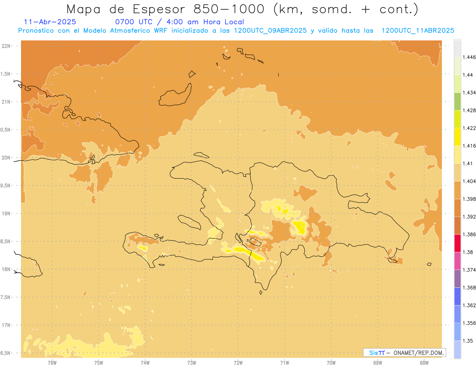
Task: Select the '22N' latitude label
Action: [x=7, y=46]
